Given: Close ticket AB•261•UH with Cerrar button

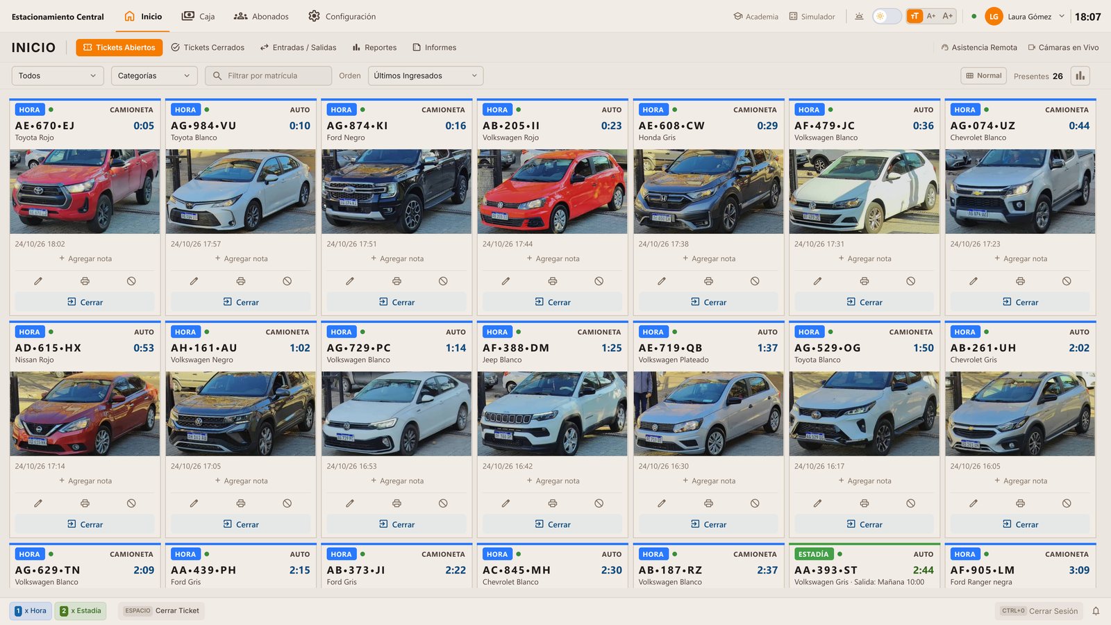Looking at the screenshot, I should coord(1020,524).
